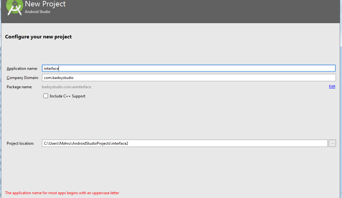Click the Application name label
342x198 pixels.
22,69
